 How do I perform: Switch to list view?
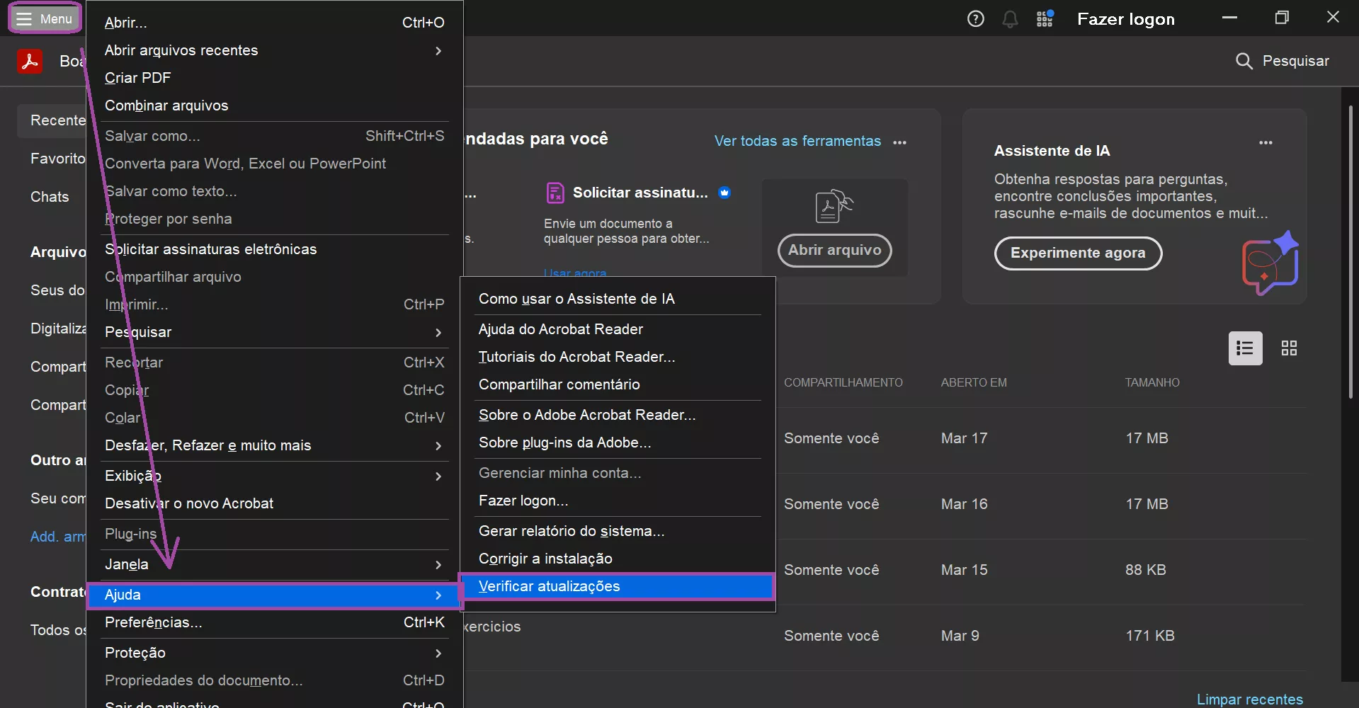pos(1244,348)
